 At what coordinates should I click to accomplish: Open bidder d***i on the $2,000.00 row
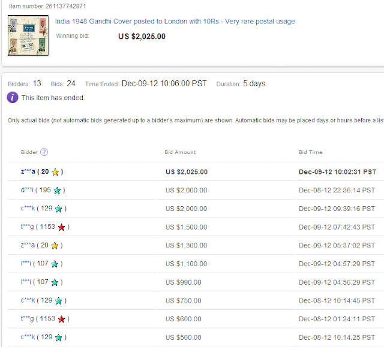point(27,190)
